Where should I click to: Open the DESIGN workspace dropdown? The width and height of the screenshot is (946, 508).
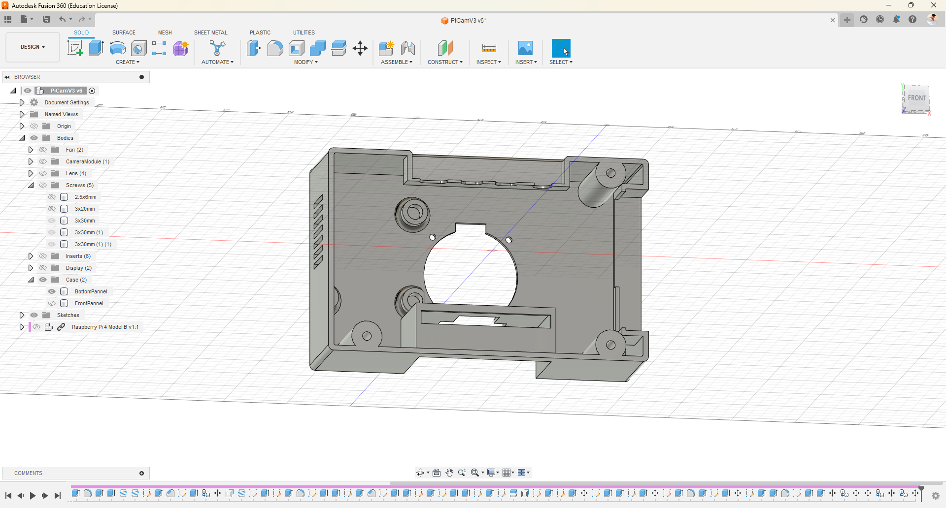coord(33,47)
